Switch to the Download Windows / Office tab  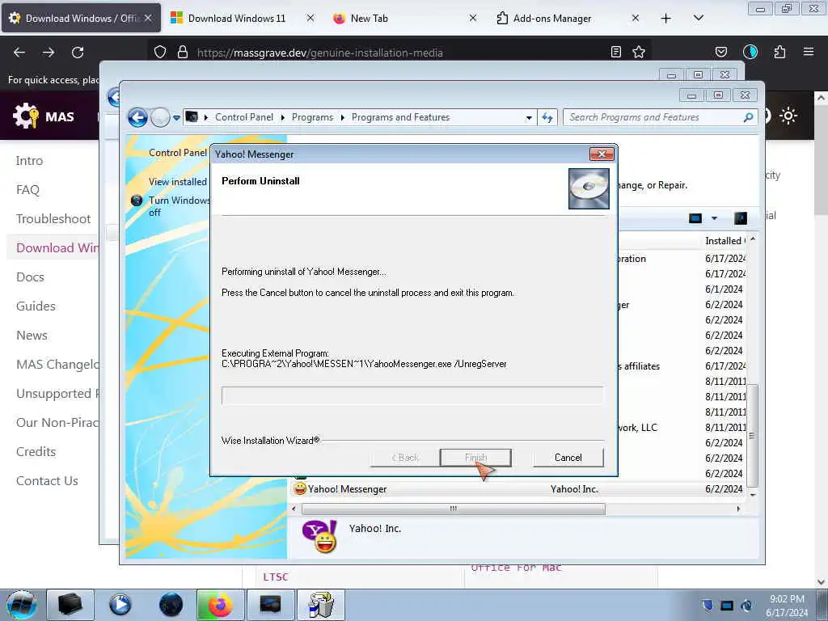[82, 18]
